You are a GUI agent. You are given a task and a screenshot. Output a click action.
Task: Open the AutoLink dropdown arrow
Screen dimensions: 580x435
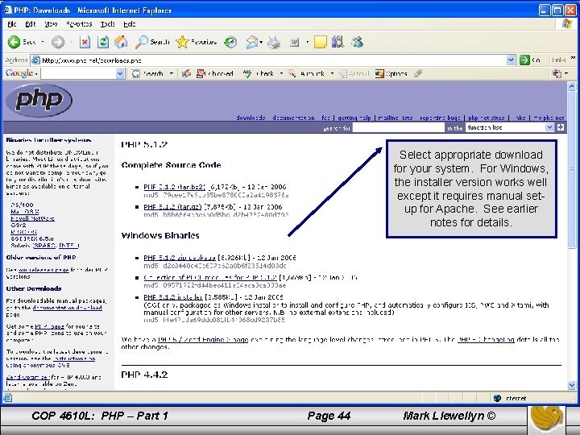coord(332,73)
